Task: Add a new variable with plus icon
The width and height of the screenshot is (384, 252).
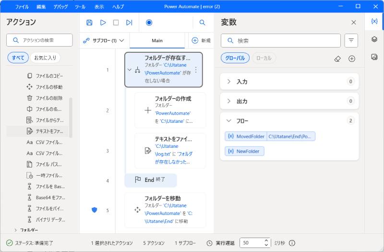Action: coord(352,59)
